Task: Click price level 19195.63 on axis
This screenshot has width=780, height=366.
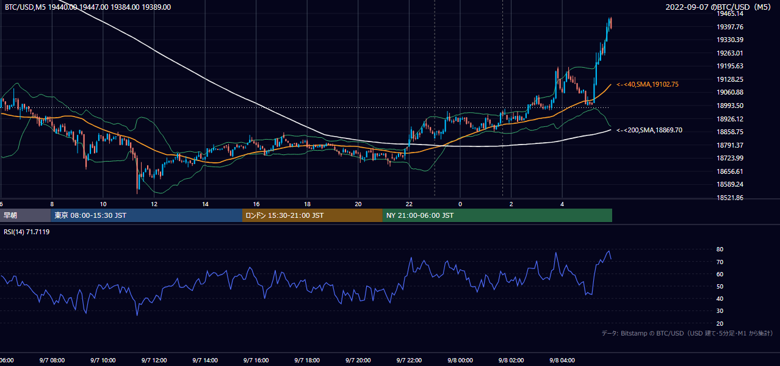Action: (730, 66)
